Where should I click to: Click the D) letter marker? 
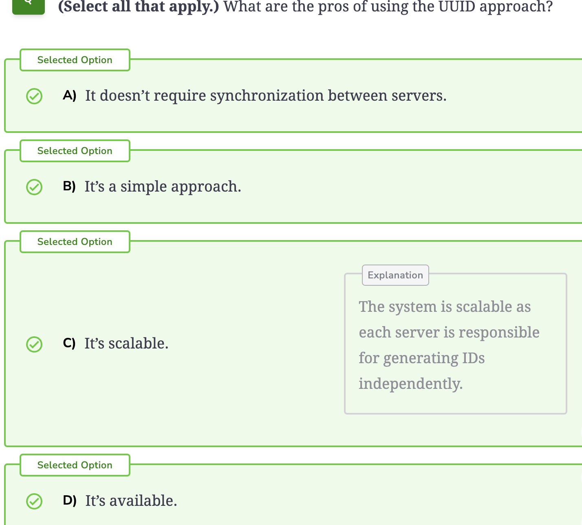[70, 500]
